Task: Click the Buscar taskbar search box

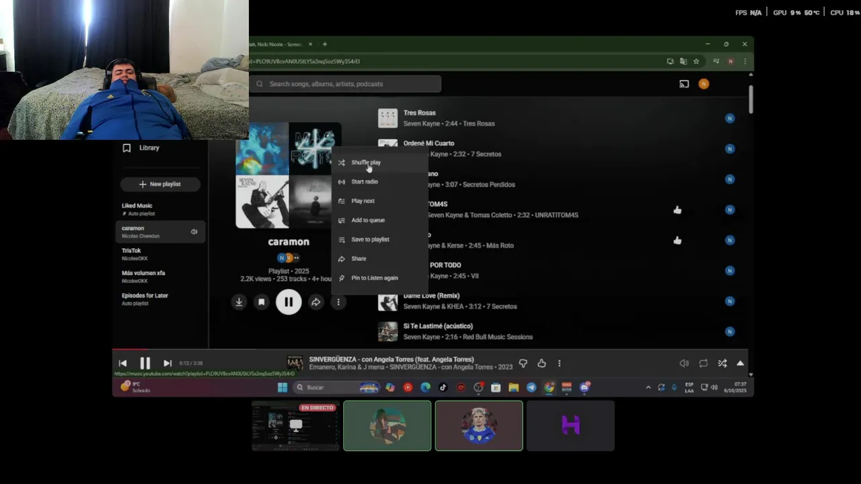Action: [337, 387]
